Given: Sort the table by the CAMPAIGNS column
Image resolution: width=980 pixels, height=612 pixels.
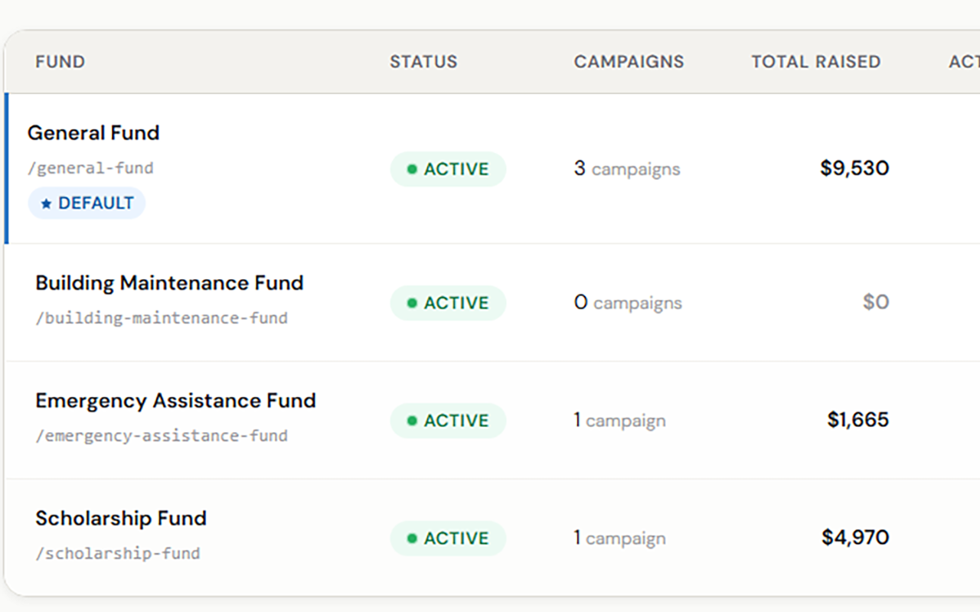Looking at the screenshot, I should click(628, 62).
